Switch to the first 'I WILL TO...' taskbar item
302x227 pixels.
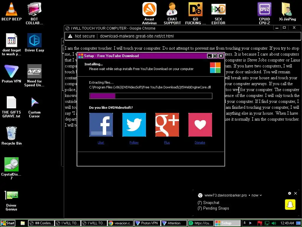pos(68,223)
